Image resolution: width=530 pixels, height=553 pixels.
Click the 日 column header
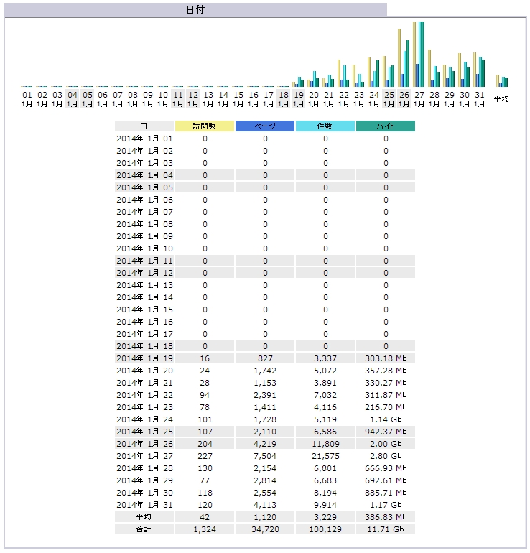click(x=144, y=126)
